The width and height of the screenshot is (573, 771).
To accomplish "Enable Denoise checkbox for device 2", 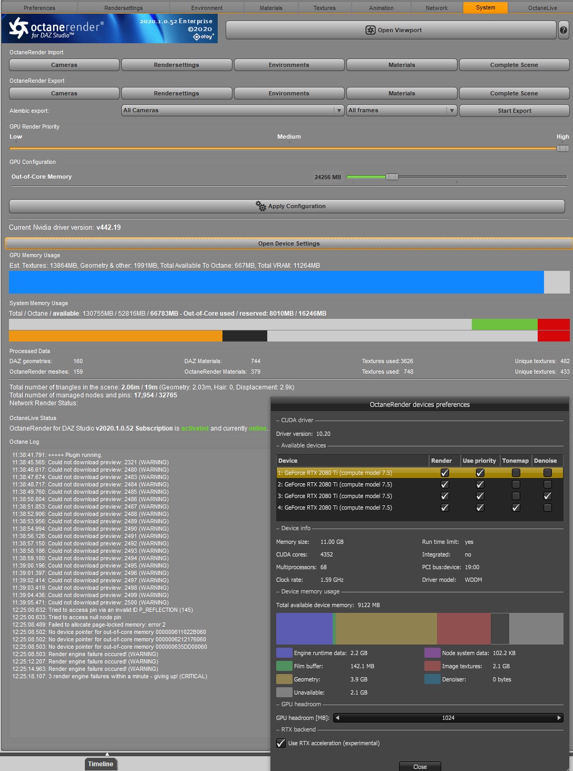I will pos(548,484).
